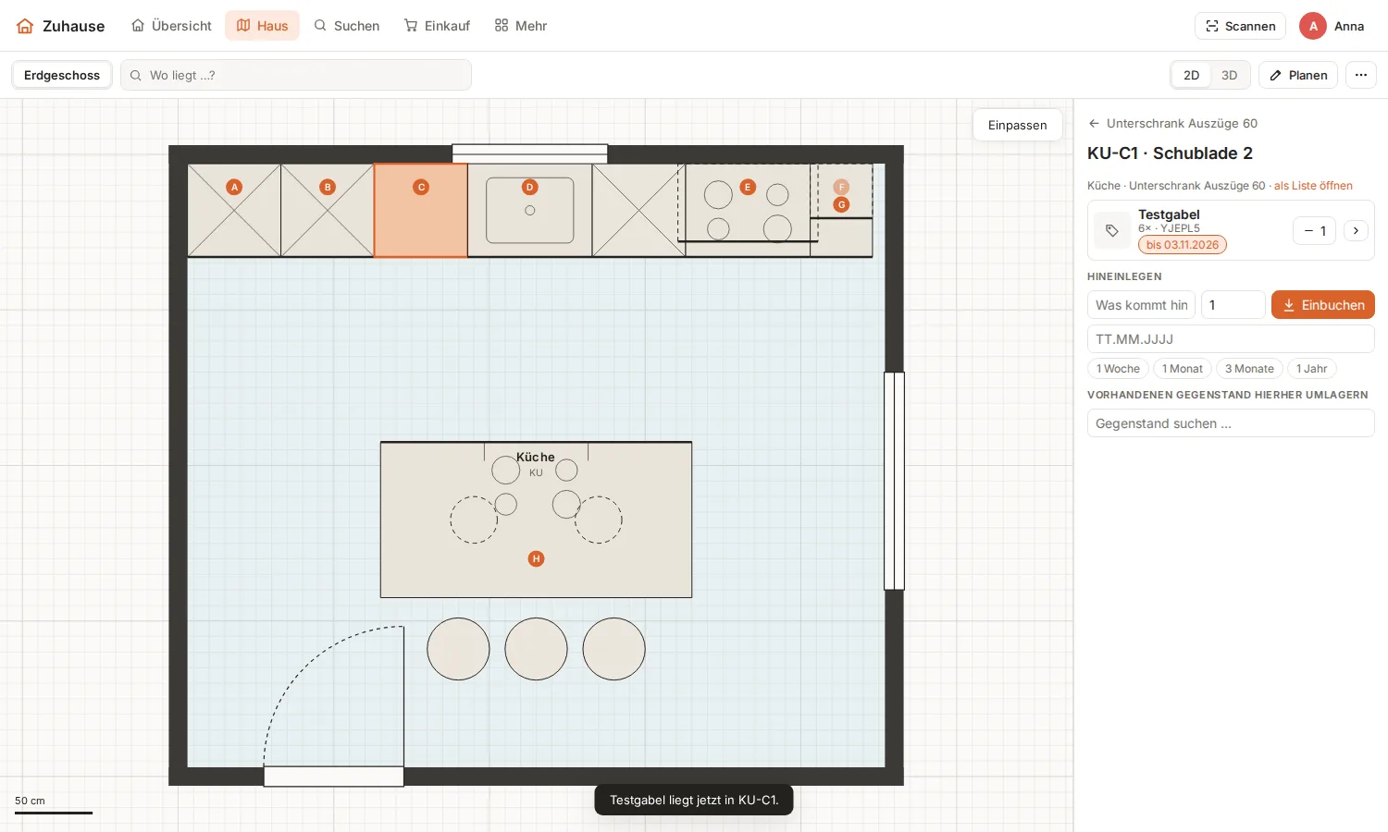The height and width of the screenshot is (832, 1388).
Task: Click the middle bar stool circle
Action: (536, 649)
